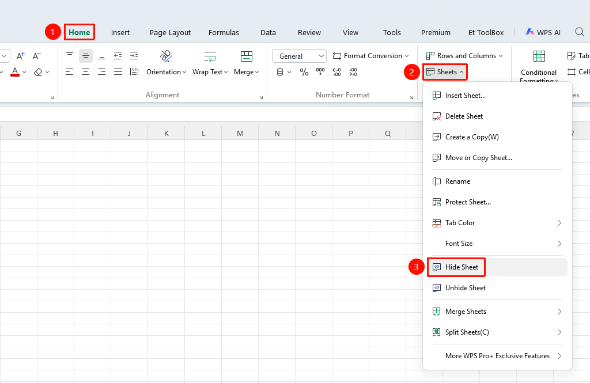Open the Page Layout tab

170,33
